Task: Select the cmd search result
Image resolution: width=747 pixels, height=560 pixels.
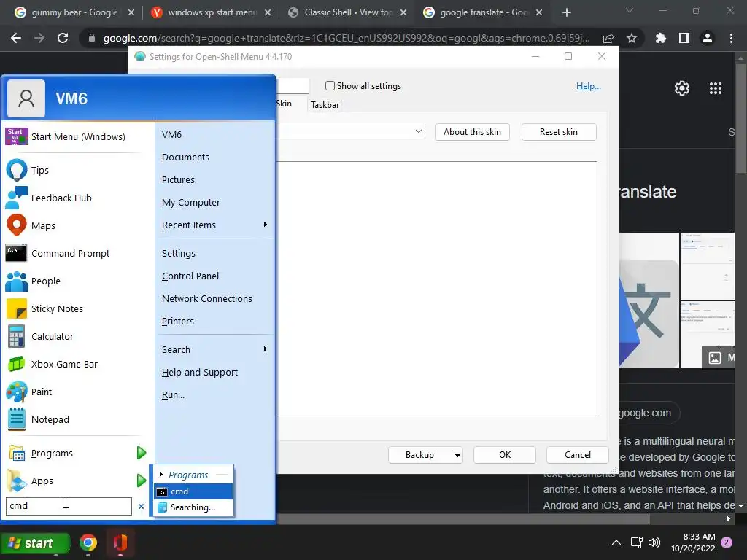Action: tap(193, 491)
